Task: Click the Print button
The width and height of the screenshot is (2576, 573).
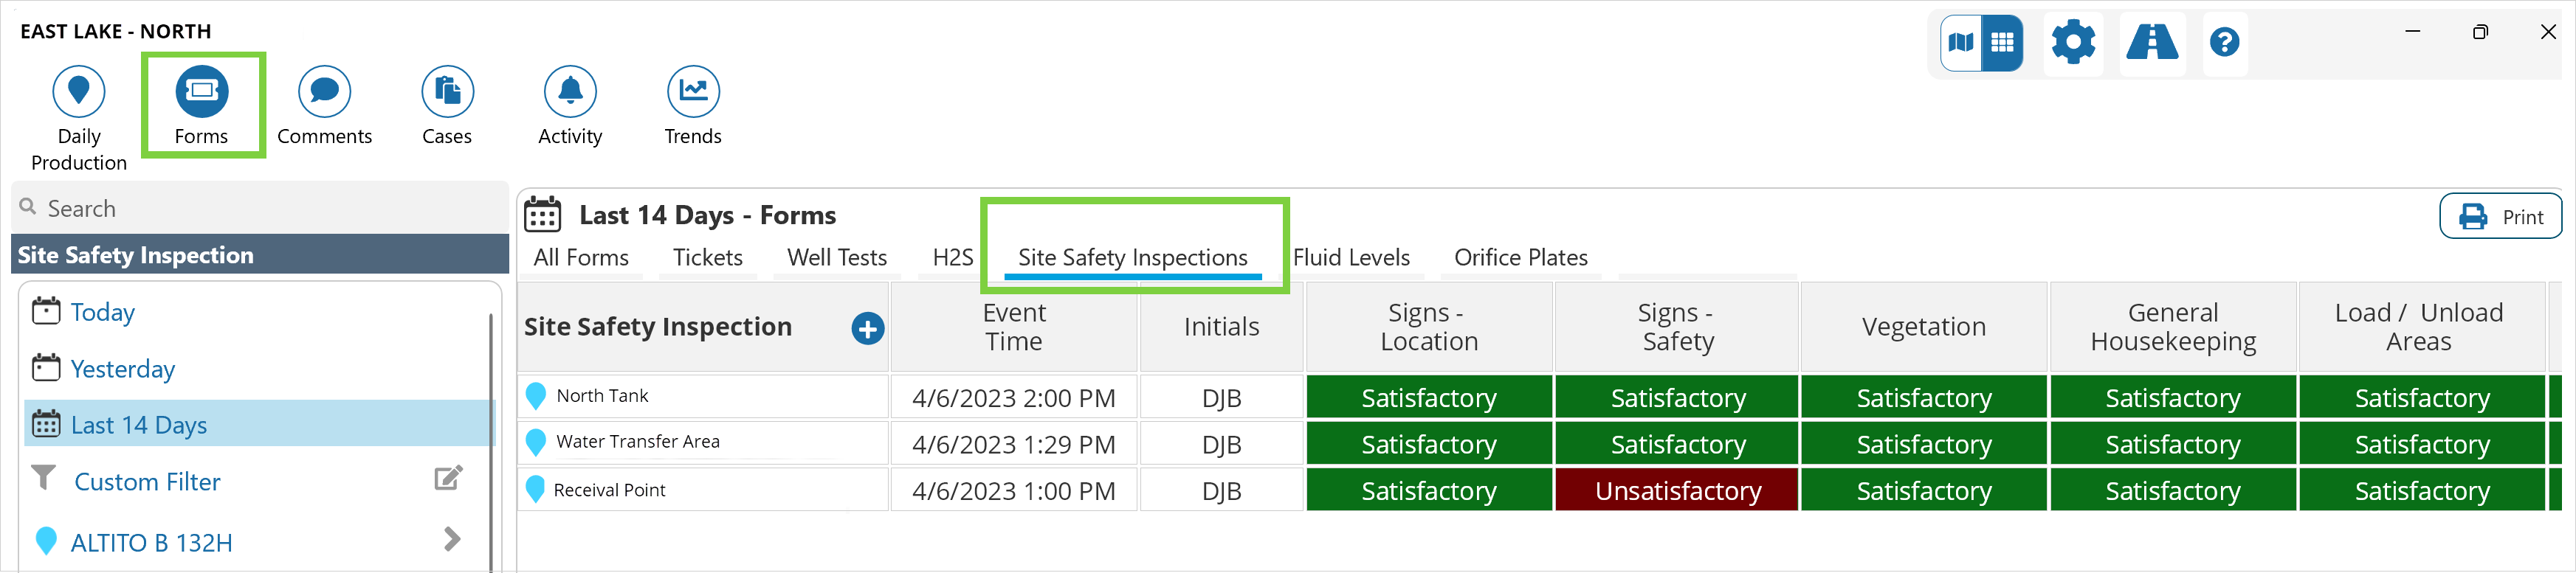Action: pos(2500,217)
